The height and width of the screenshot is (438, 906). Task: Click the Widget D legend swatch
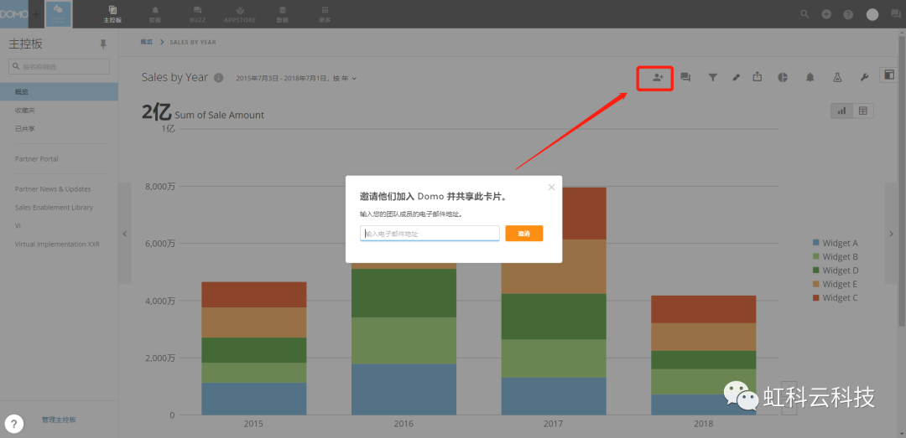pyautogui.click(x=816, y=270)
